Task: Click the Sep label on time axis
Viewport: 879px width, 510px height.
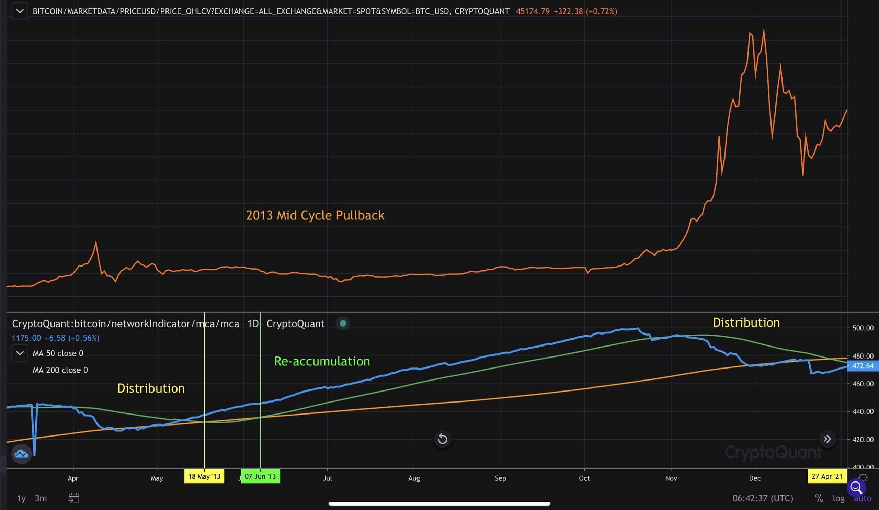Action: pos(501,478)
